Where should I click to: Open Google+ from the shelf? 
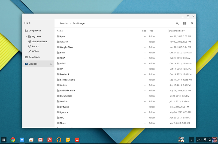tap(50, 140)
